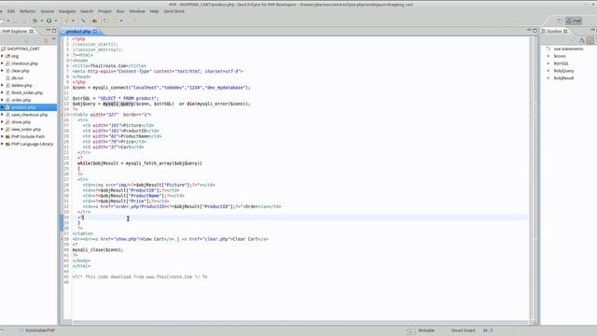
Task: Expand the img folder arrow
Action: click(2, 56)
